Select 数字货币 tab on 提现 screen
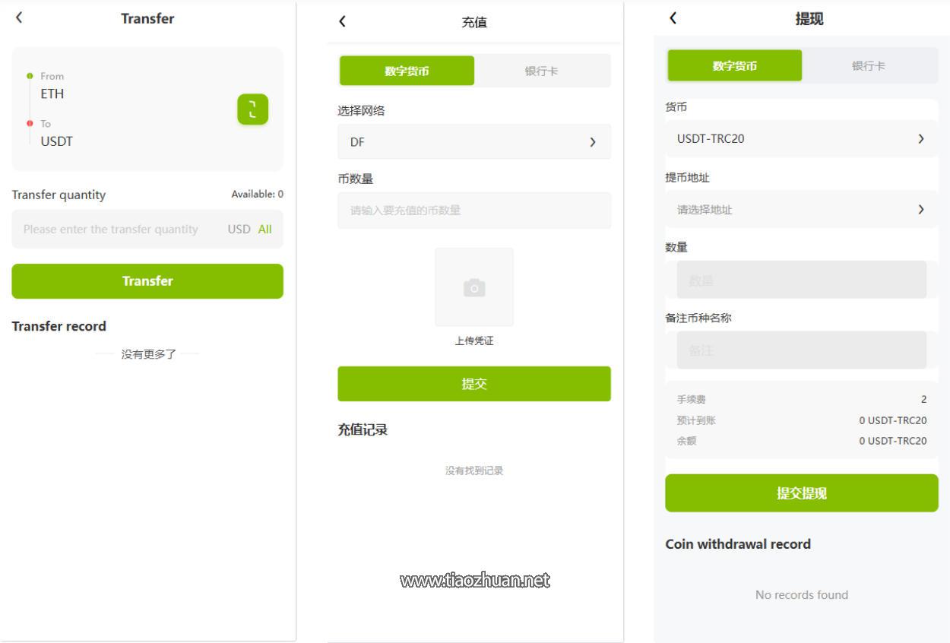The width and height of the screenshot is (950, 643). coord(734,66)
